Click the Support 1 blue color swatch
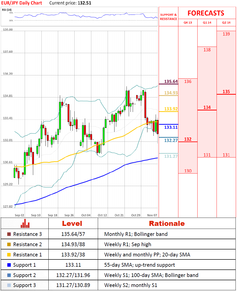The height and width of the screenshot is (291, 237). coord(9,265)
